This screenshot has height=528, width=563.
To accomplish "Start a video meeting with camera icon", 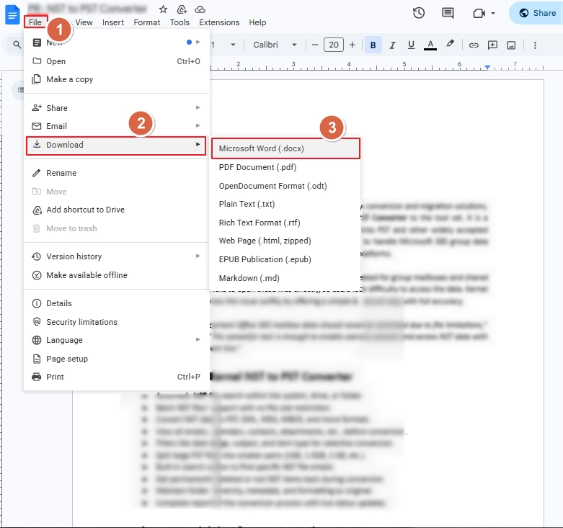I will point(479,14).
